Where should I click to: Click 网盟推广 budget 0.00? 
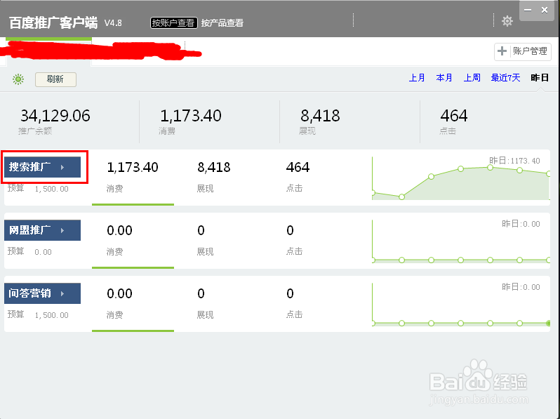coord(43,252)
